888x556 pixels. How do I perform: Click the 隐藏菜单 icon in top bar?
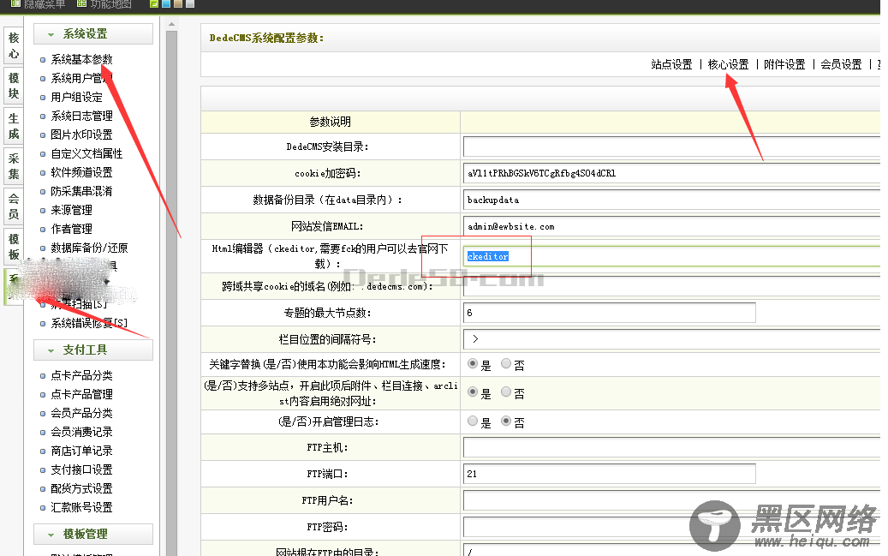15,3
